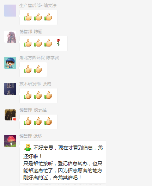Click the third thumbs-up in 陈颖's message
Viewport: 152px width, 186px height.
coord(48,43)
